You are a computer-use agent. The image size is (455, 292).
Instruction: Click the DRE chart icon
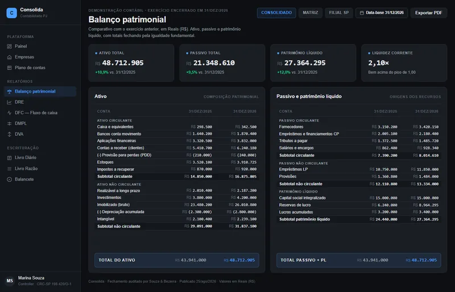pyautogui.click(x=9, y=102)
